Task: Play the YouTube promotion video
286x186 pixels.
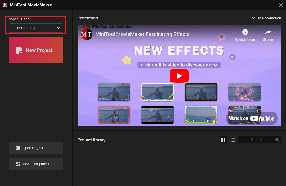Action: 179,76
